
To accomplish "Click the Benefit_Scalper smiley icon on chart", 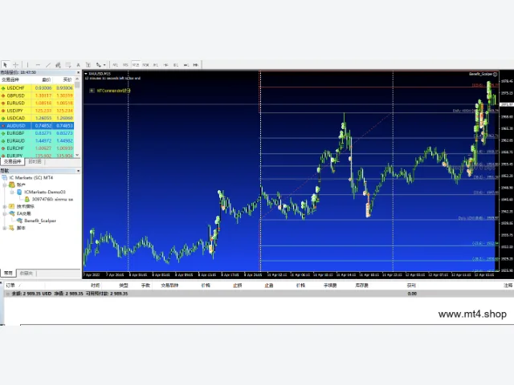I will pos(496,75).
